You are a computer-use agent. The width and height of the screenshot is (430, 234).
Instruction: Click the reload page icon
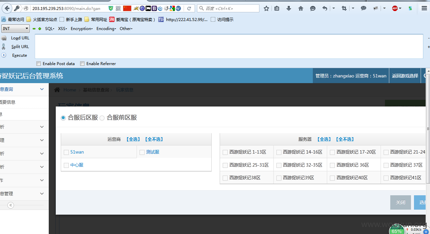coord(189,8)
